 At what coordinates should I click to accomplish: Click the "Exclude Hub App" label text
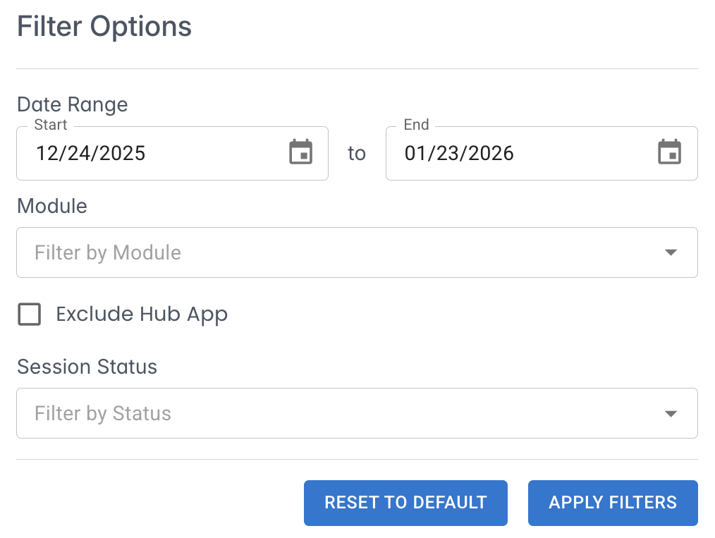142,314
